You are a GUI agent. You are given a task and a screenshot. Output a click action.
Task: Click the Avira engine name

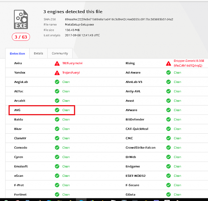(18, 63)
